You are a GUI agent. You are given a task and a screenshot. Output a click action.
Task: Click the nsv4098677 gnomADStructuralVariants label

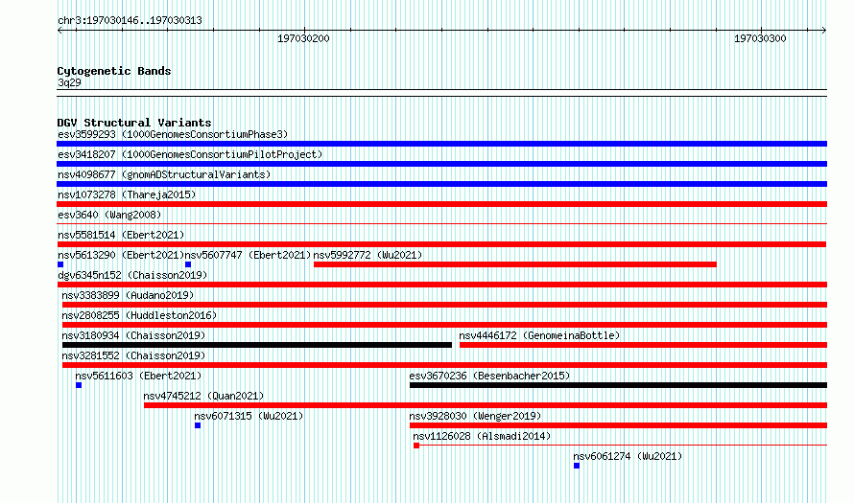[x=164, y=174]
